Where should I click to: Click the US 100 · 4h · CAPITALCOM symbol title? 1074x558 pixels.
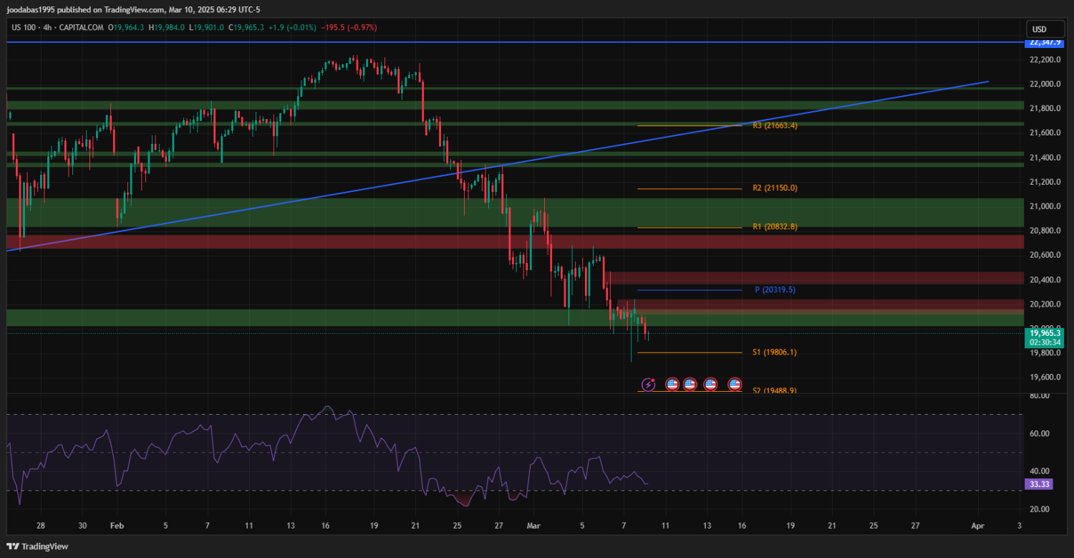[57, 27]
